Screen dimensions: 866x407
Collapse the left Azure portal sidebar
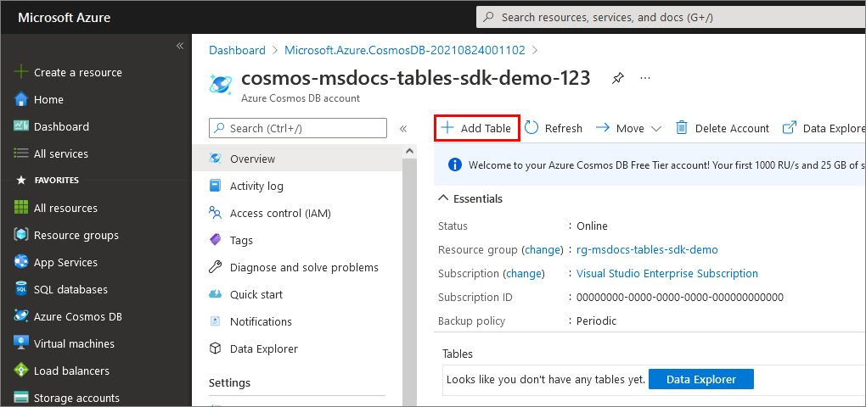tap(179, 46)
